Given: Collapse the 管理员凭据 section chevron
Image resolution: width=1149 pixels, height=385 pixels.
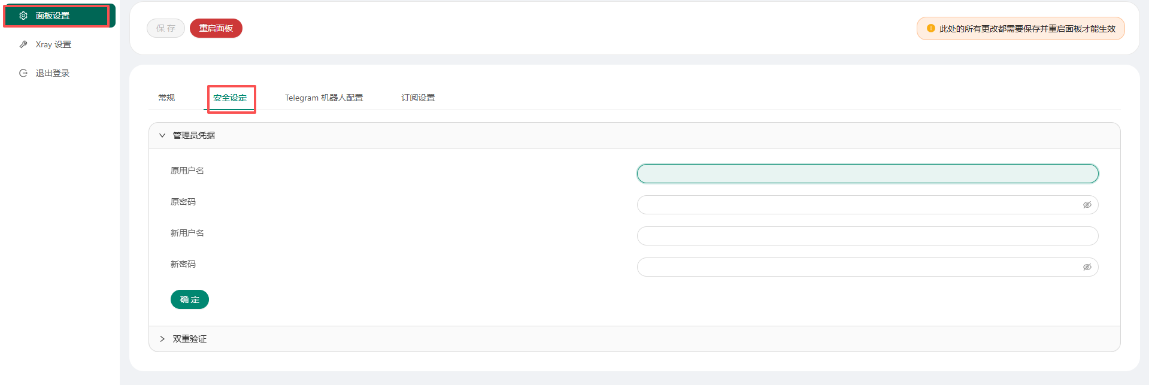Looking at the screenshot, I should (x=162, y=135).
